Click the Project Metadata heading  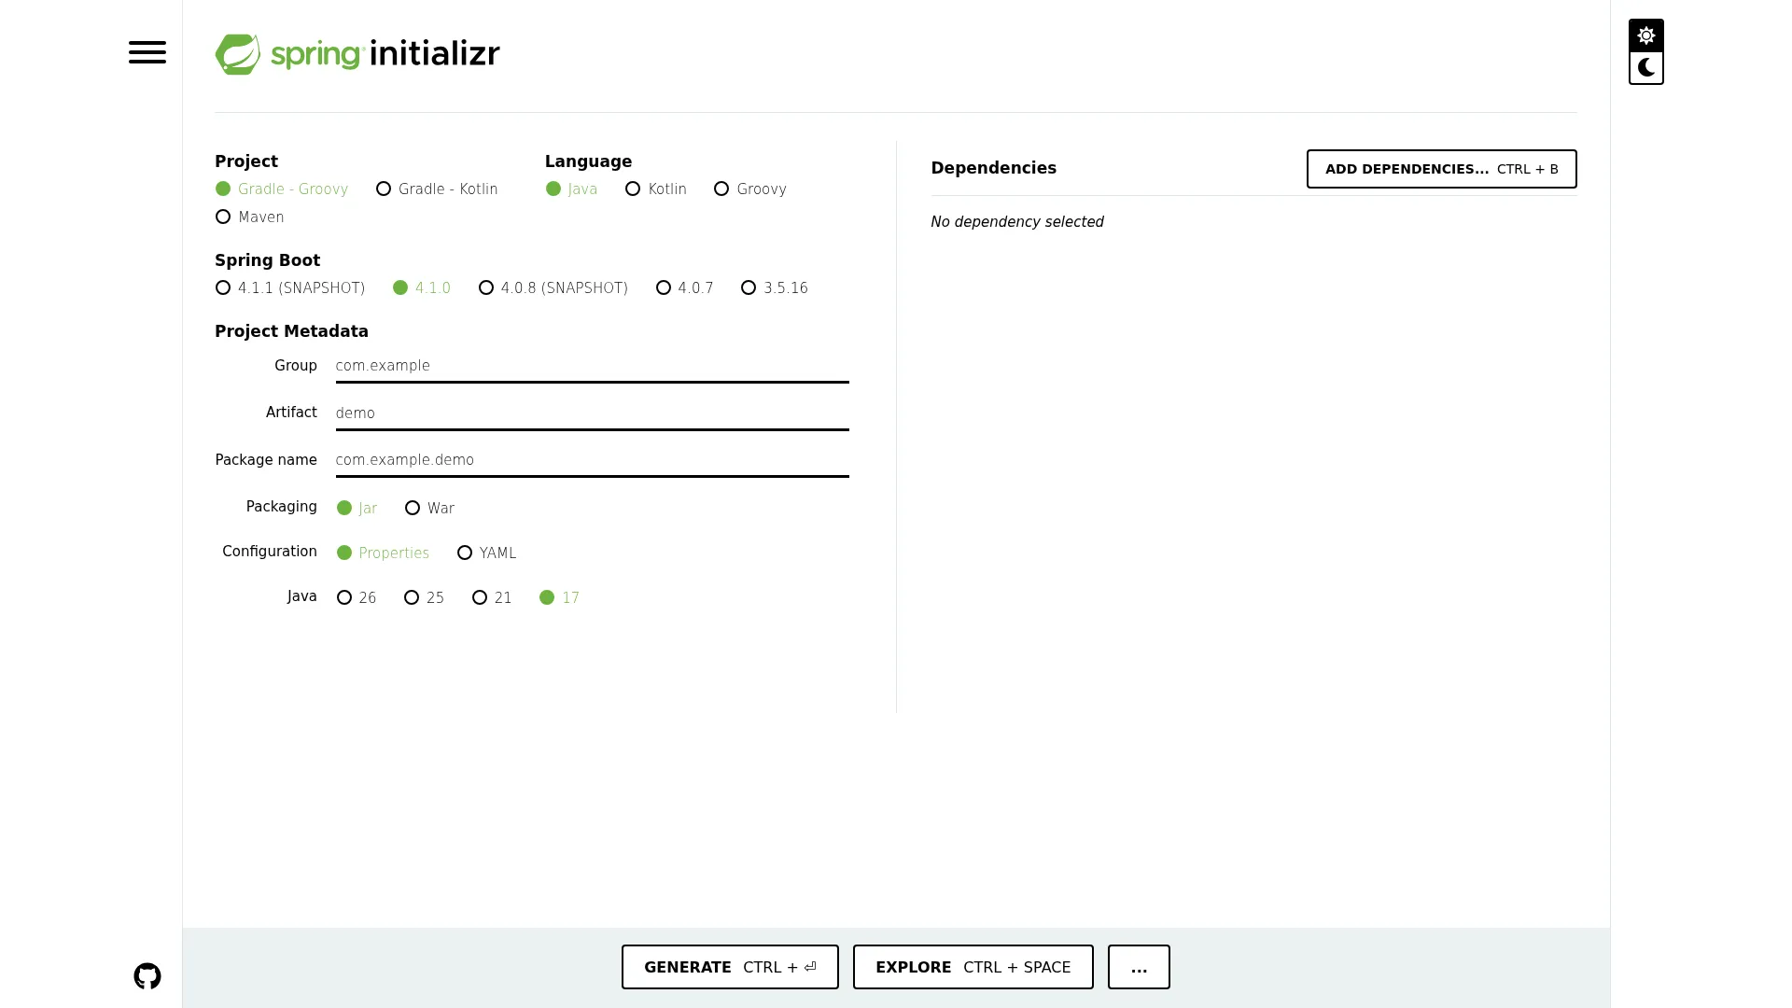[x=291, y=331]
